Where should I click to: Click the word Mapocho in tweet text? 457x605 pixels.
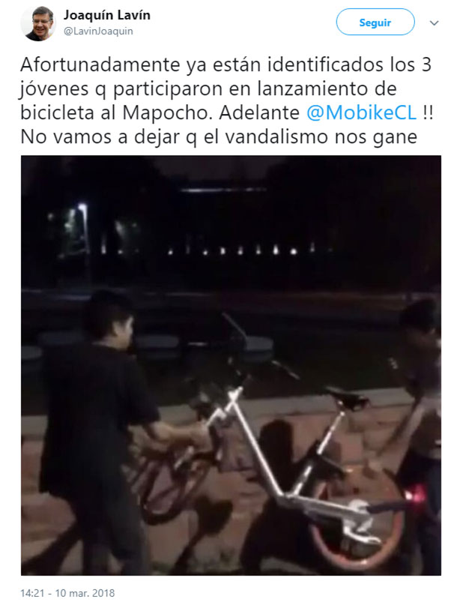[x=168, y=112]
